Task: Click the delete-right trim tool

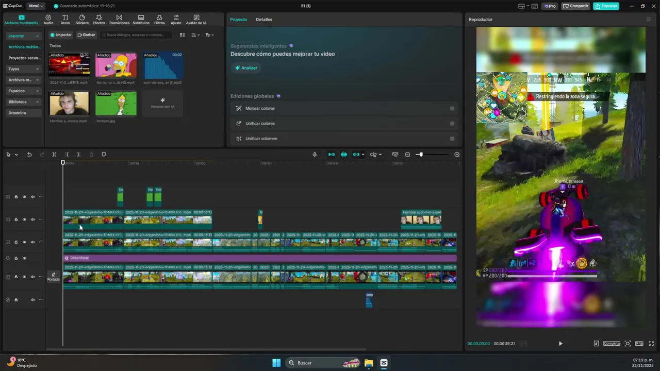Action: tap(78, 155)
